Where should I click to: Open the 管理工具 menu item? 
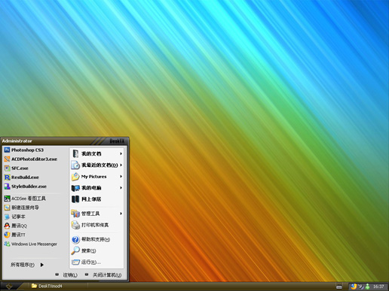point(96,214)
